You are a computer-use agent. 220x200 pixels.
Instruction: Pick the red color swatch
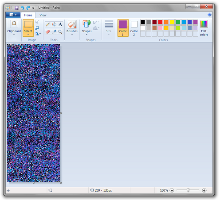[x=160, y=22]
